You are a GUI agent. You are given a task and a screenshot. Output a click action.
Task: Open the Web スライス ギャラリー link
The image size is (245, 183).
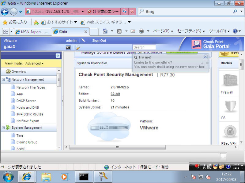click(x=106, y=22)
